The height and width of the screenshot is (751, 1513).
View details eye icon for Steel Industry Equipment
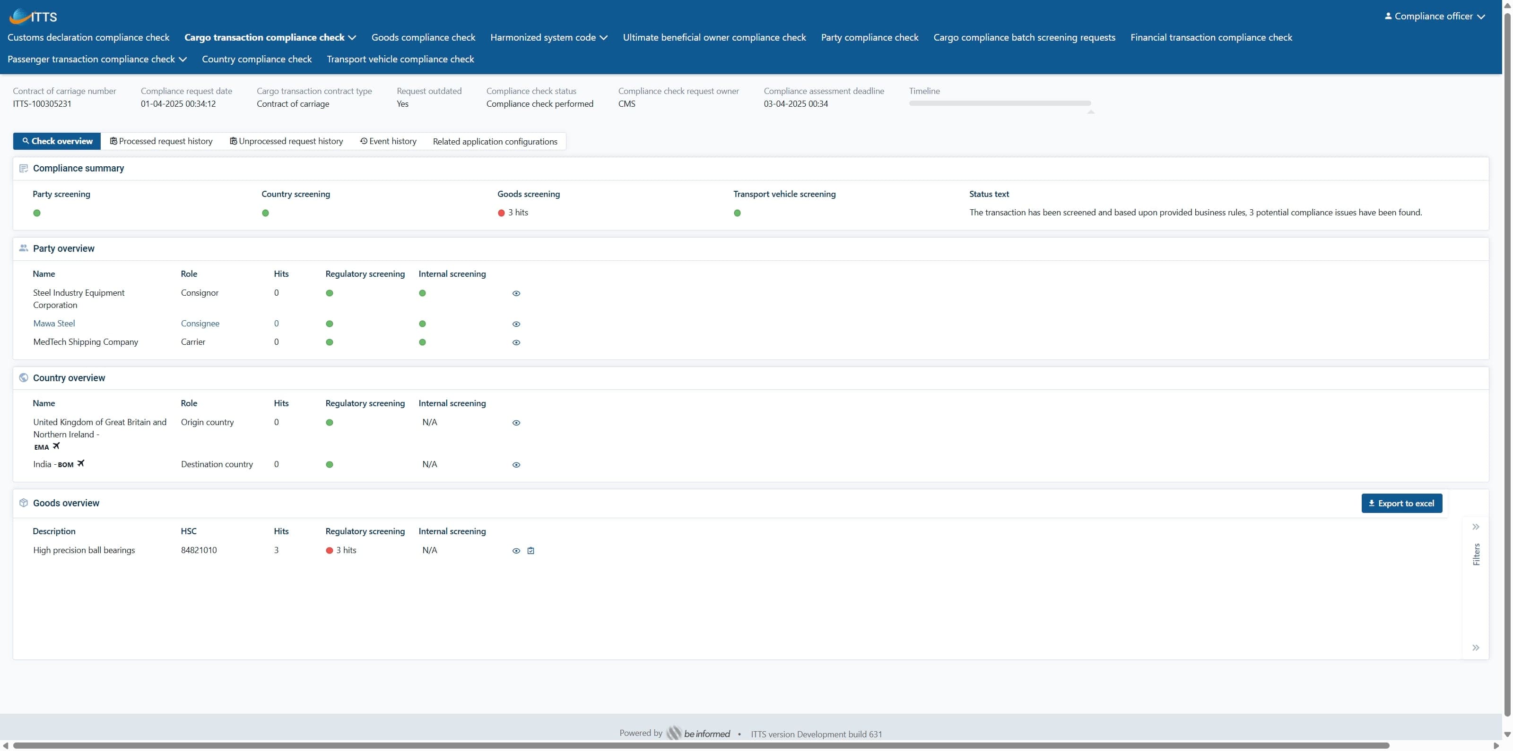pyautogui.click(x=516, y=293)
